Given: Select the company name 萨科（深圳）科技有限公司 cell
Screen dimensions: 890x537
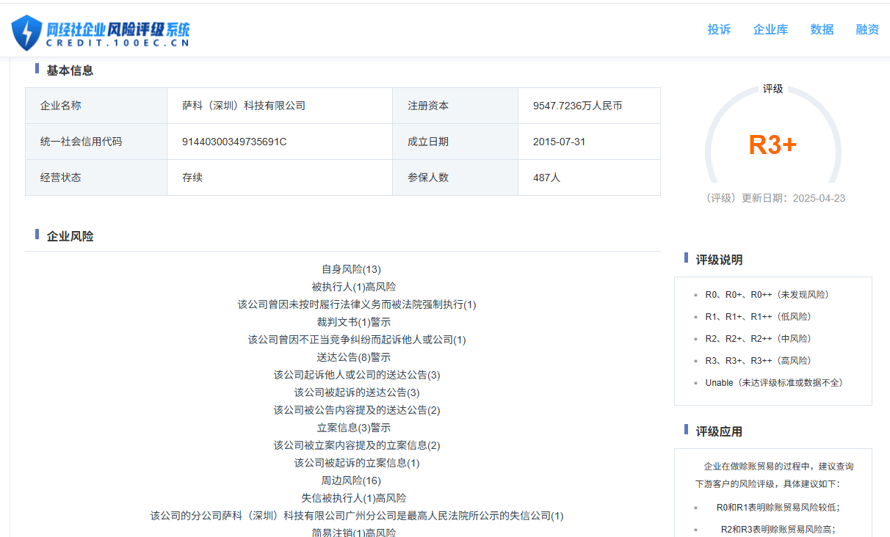Looking at the screenshot, I should 280,106.
